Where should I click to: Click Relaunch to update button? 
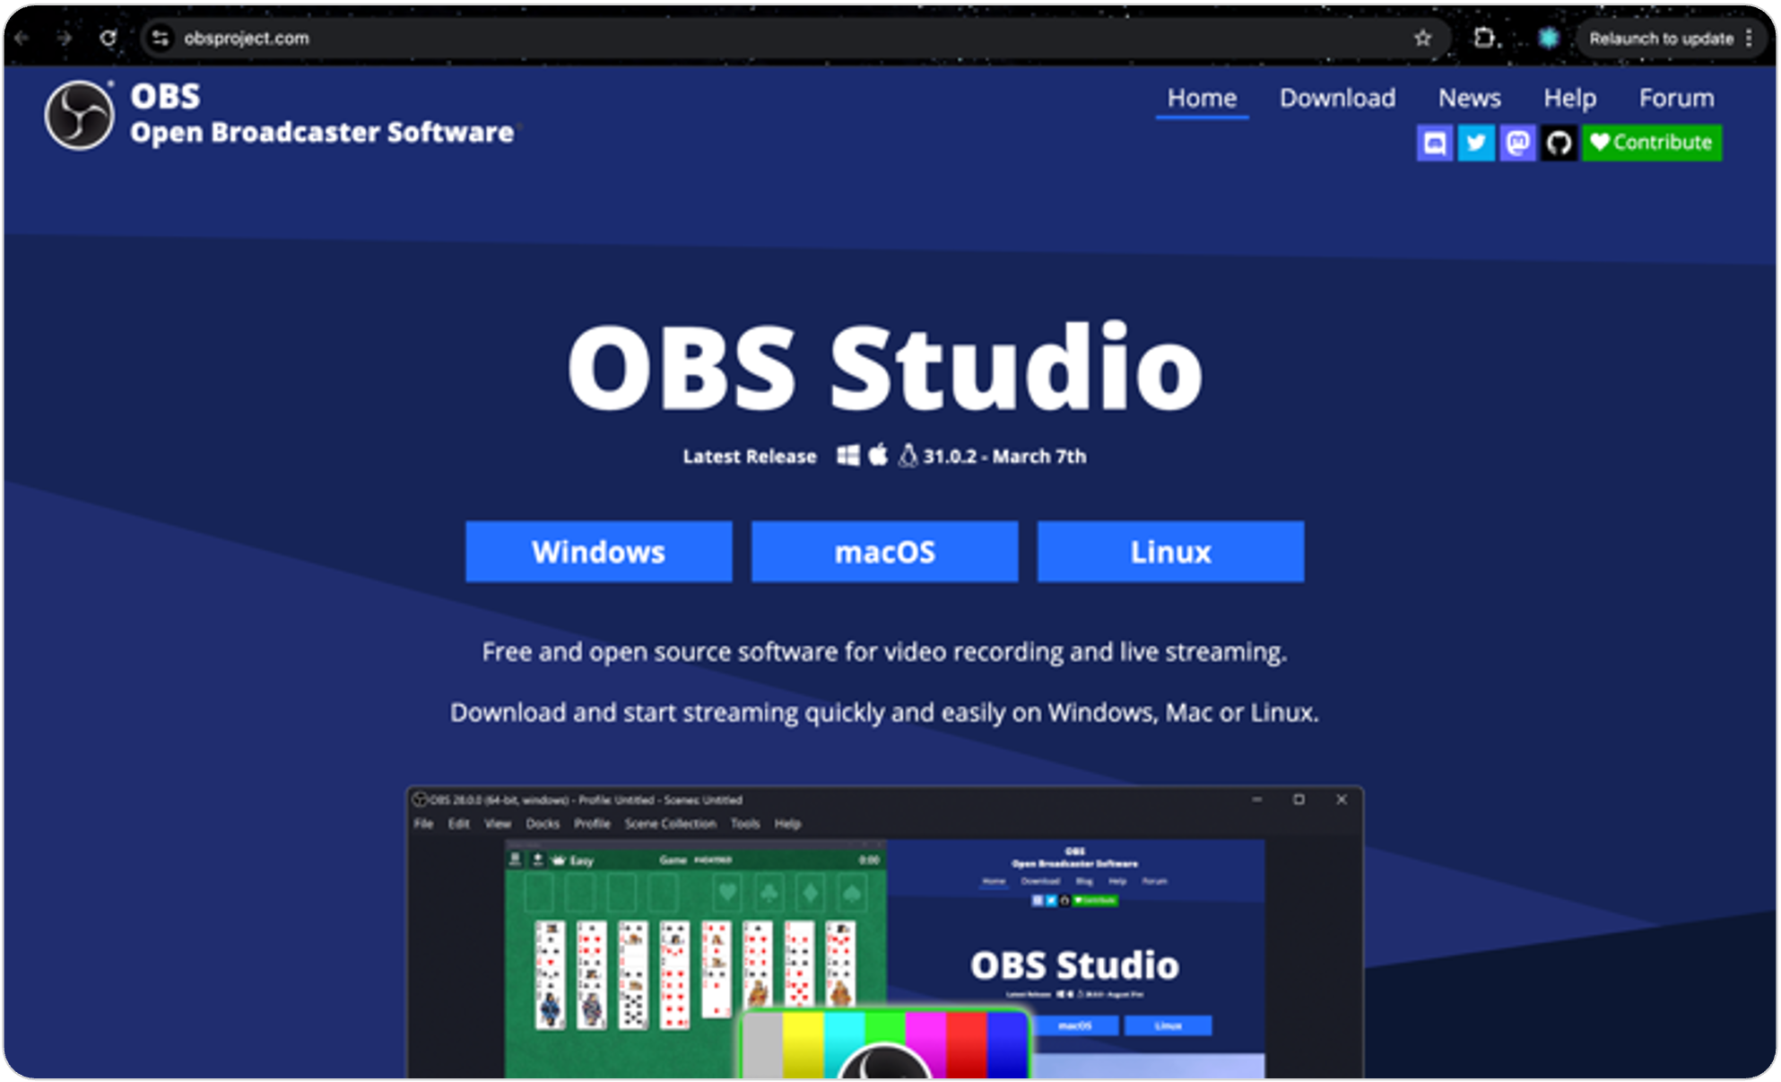tap(1661, 39)
